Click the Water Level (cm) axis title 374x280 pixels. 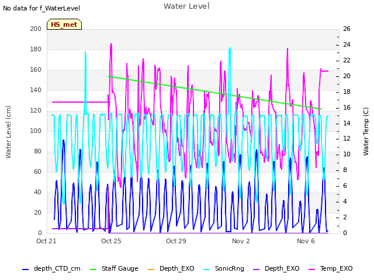click(8, 132)
